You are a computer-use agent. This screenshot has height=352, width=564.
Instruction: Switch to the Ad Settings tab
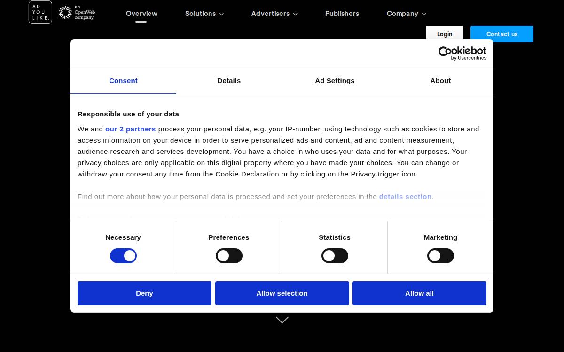[x=335, y=81]
